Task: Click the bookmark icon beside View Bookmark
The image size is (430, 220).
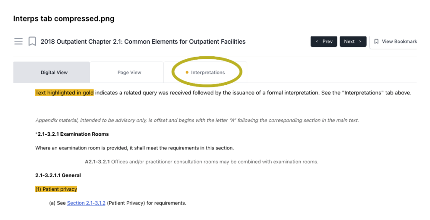Action: (377, 42)
